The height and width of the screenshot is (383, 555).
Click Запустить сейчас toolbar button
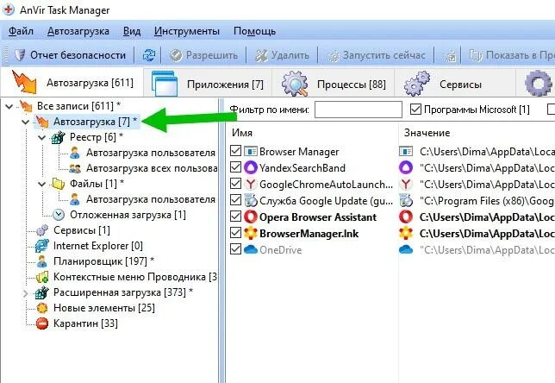[376, 55]
